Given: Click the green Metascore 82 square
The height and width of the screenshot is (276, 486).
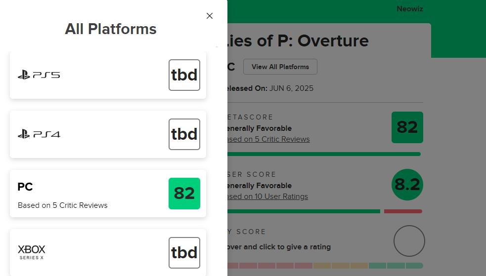Looking at the screenshot, I should click(x=407, y=127).
